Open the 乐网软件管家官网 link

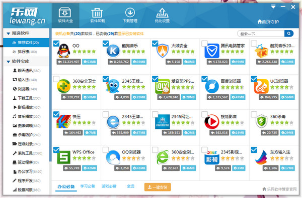(x=279, y=189)
